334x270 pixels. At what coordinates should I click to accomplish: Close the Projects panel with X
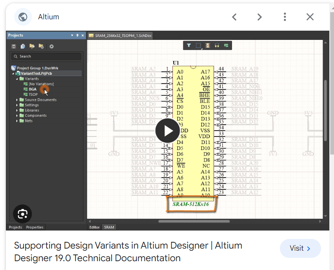click(83, 35)
